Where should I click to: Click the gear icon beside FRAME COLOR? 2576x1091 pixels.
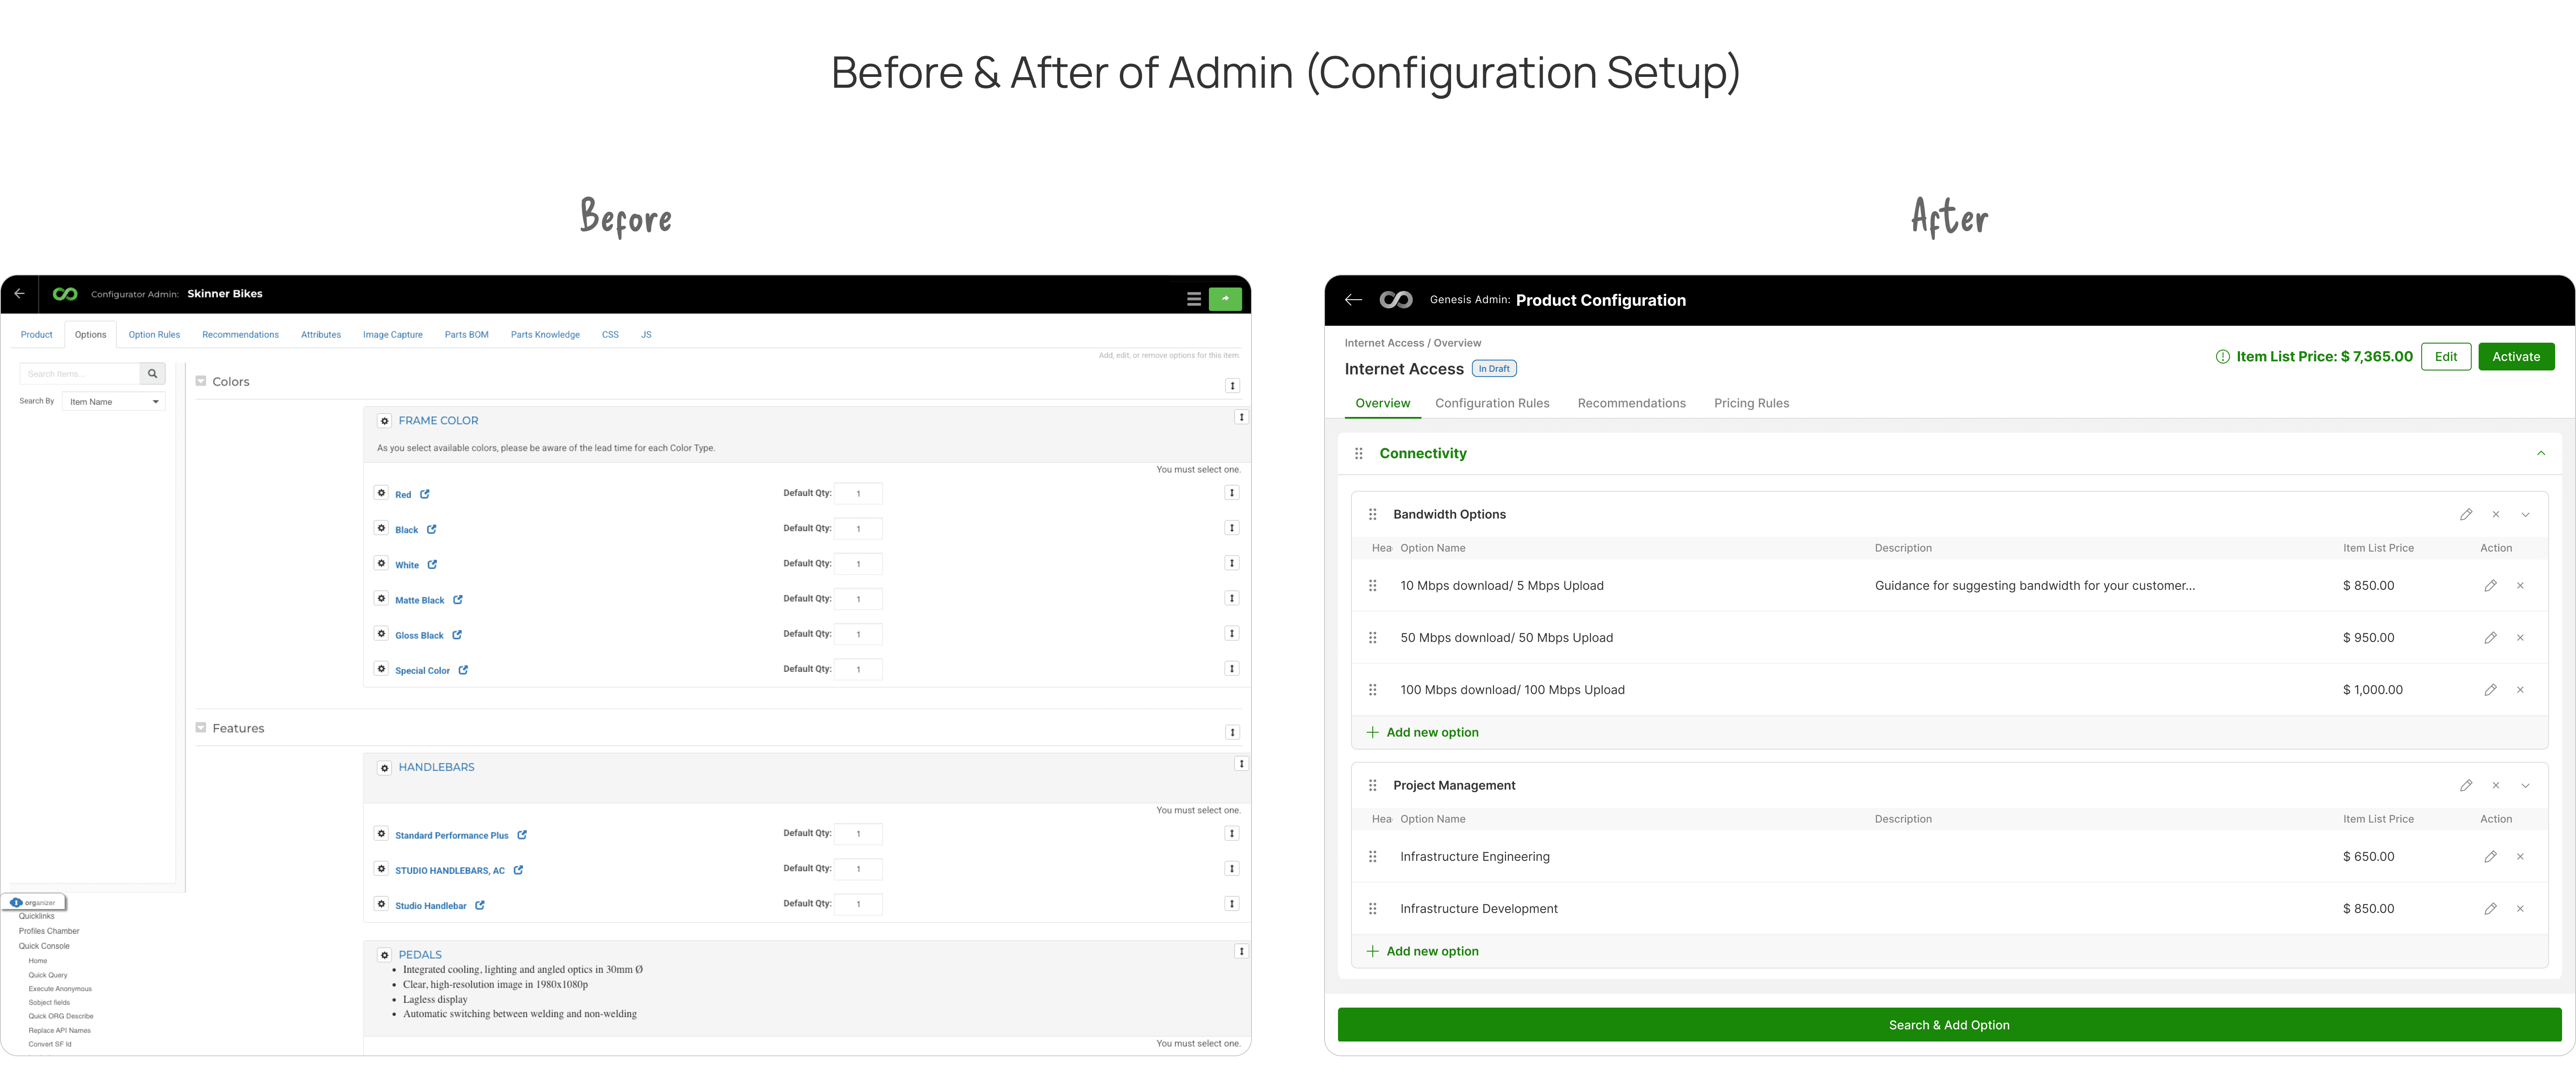tap(384, 420)
